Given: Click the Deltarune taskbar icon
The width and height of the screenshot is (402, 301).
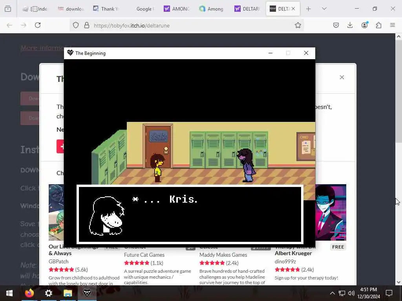Looking at the screenshot, I should point(87,293).
